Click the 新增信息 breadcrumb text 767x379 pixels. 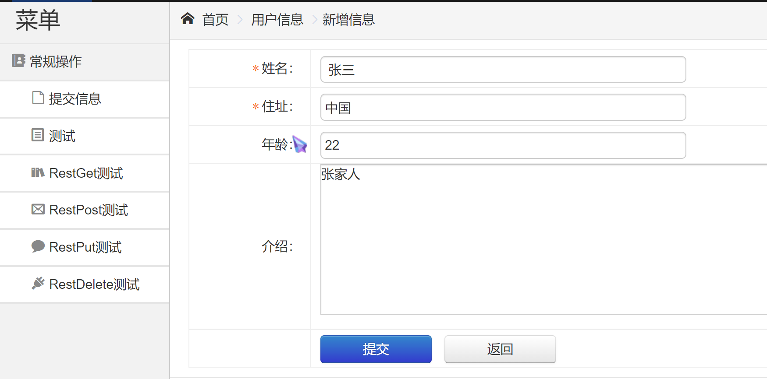point(348,20)
